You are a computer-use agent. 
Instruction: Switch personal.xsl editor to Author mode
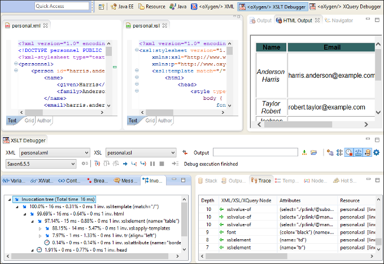point(165,120)
